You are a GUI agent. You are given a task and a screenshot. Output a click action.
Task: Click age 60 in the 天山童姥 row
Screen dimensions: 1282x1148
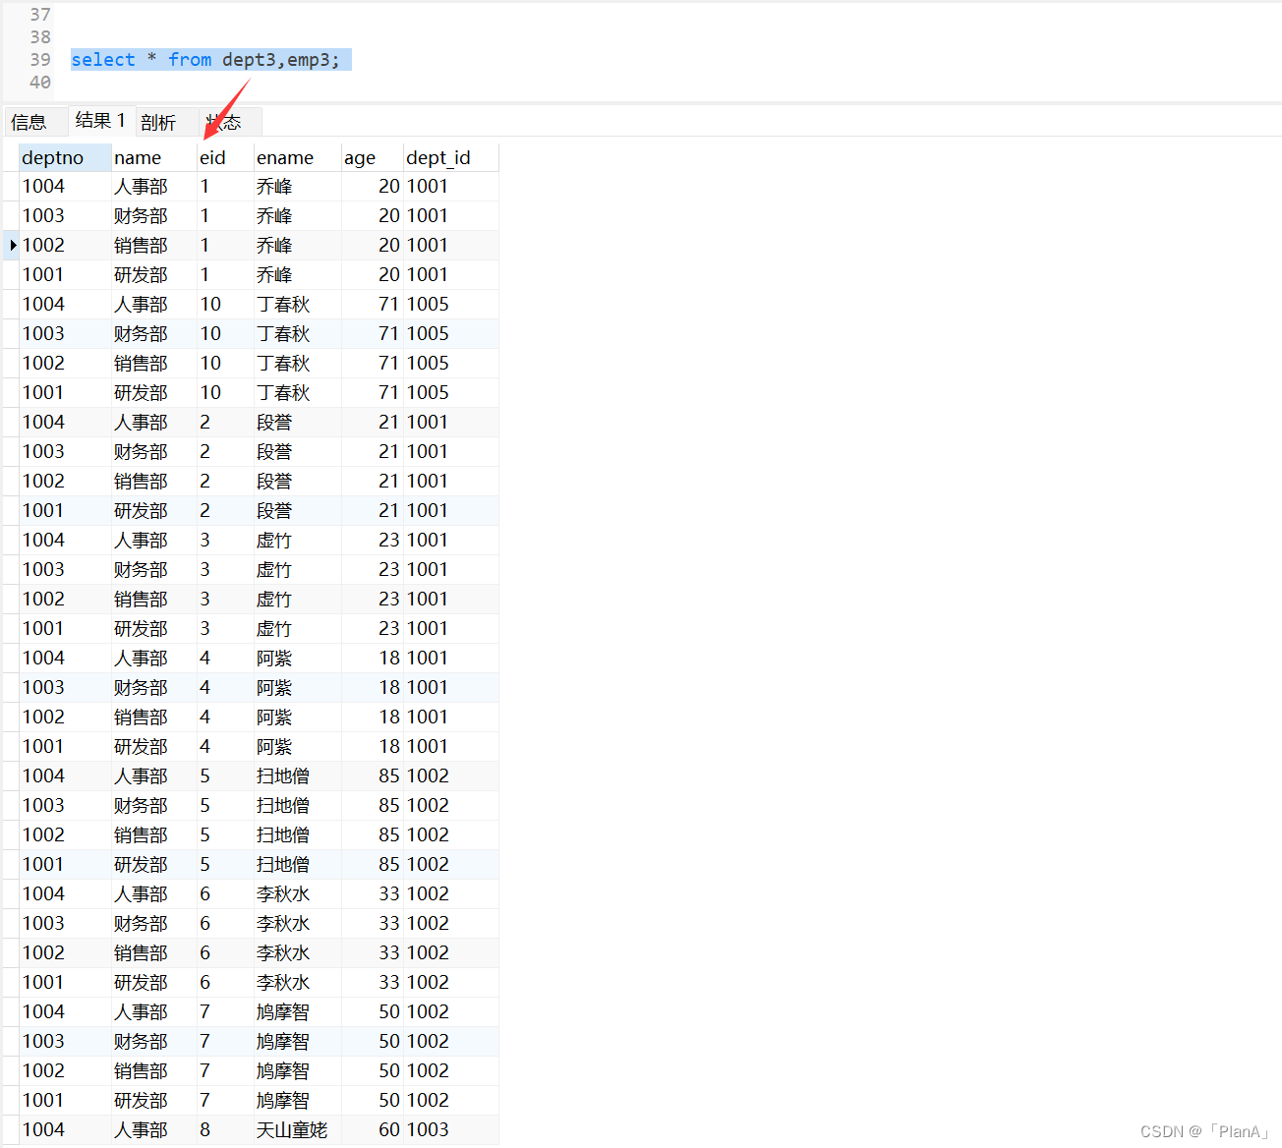(x=372, y=1129)
